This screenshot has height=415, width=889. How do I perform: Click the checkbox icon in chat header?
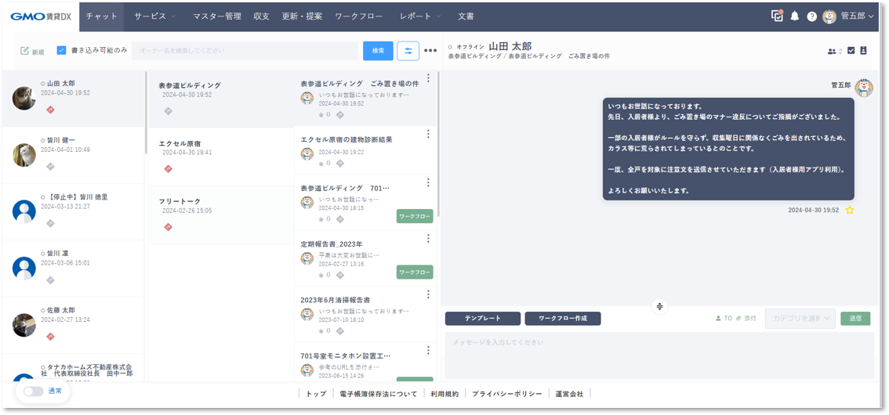(851, 51)
